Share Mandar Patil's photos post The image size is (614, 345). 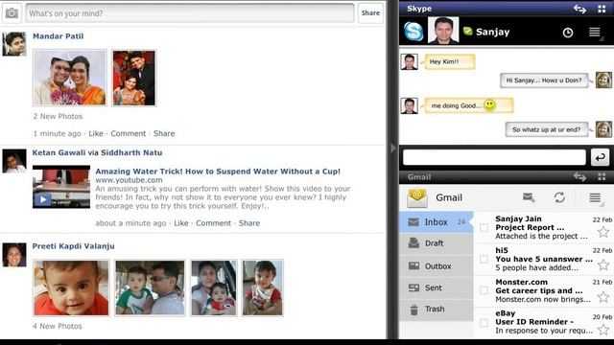tap(164, 133)
